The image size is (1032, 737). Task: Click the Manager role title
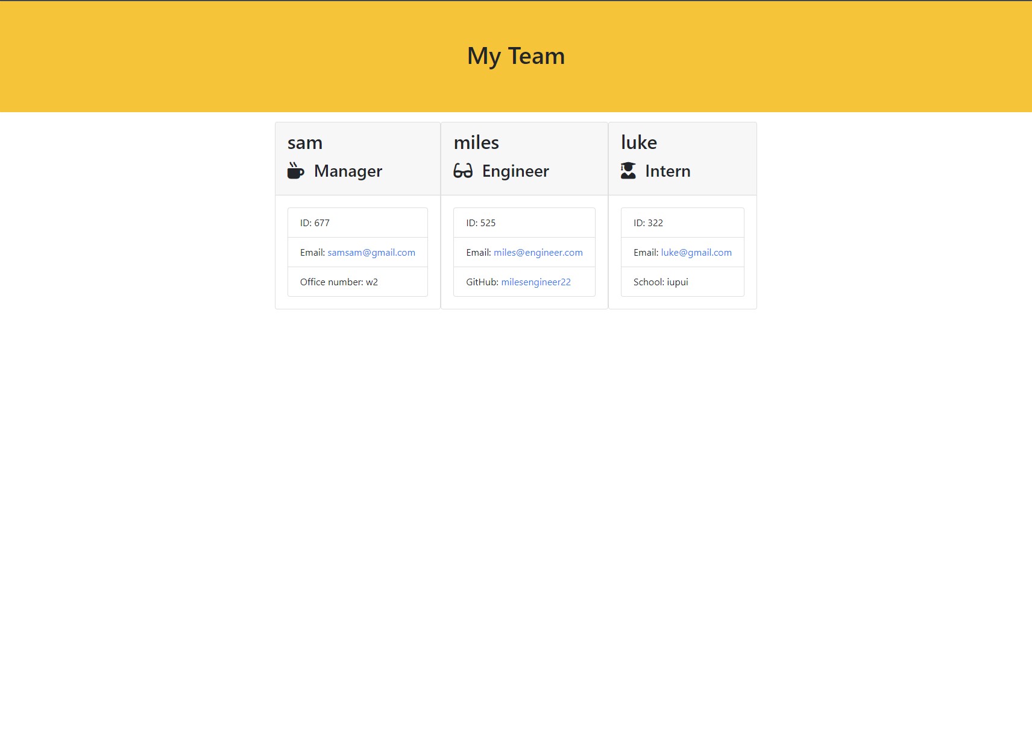coord(348,171)
